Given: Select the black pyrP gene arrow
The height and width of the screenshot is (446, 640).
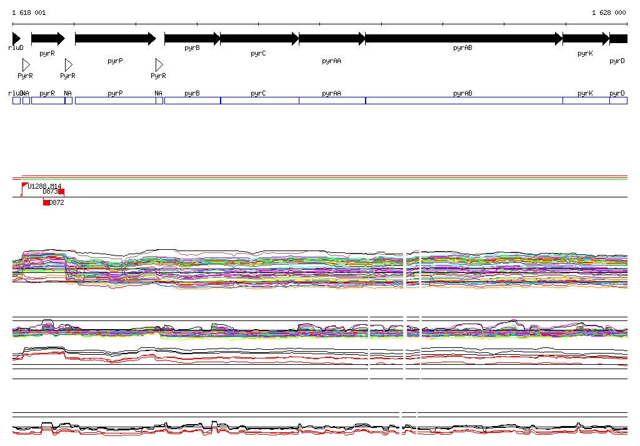Looking at the screenshot, I should coord(116,39).
